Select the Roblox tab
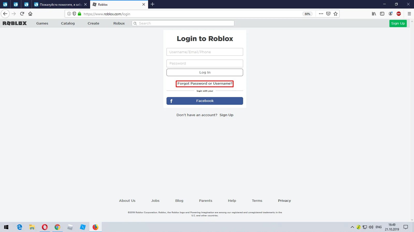The image size is (414, 232). (x=119, y=4)
